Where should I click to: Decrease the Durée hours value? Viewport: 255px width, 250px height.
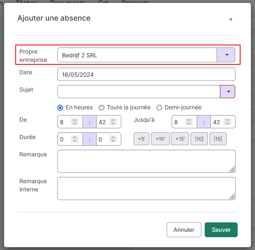(75, 141)
